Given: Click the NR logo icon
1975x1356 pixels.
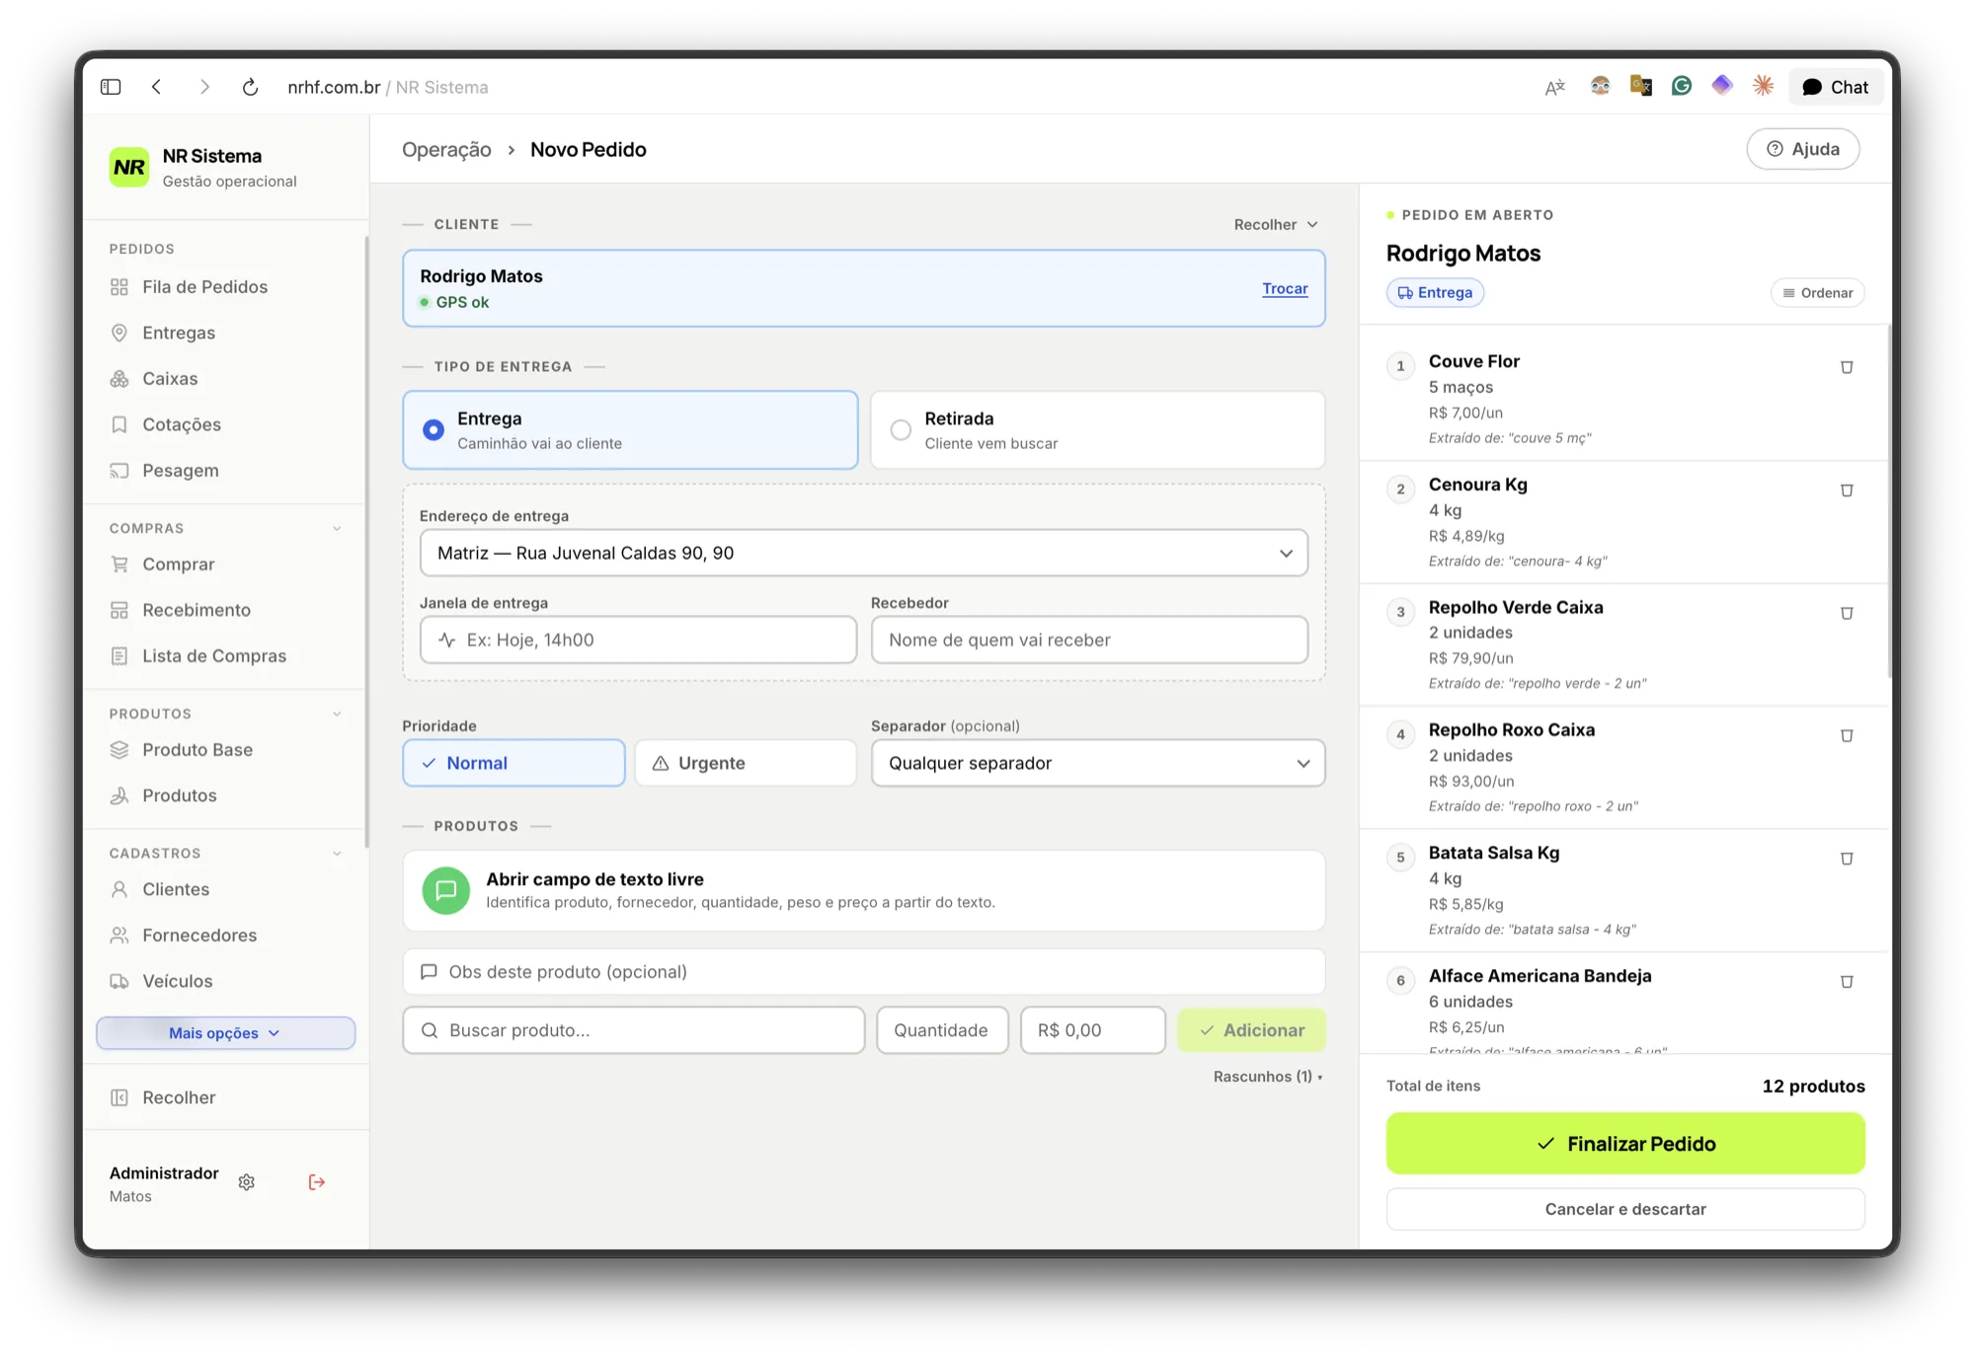Looking at the screenshot, I should coord(129,167).
